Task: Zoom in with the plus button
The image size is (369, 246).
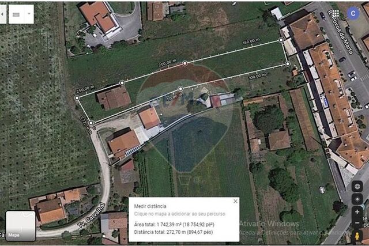Action: [357, 211]
